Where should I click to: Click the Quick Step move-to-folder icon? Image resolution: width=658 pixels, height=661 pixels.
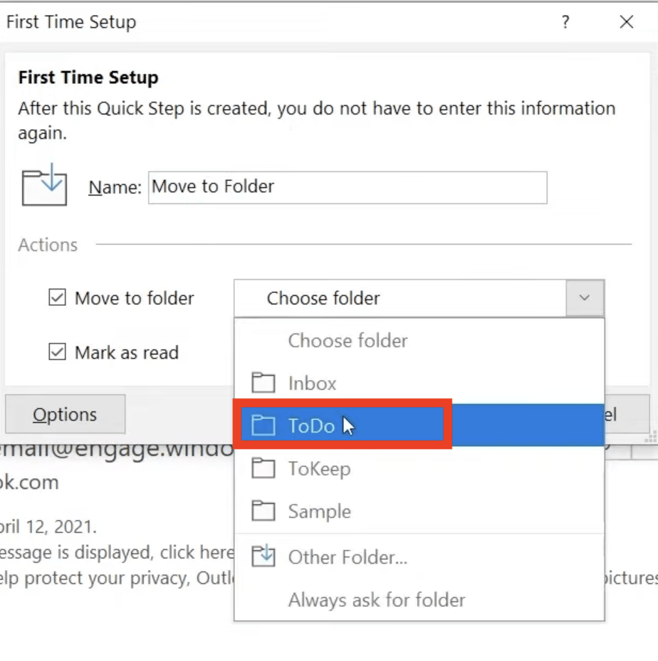tap(44, 185)
